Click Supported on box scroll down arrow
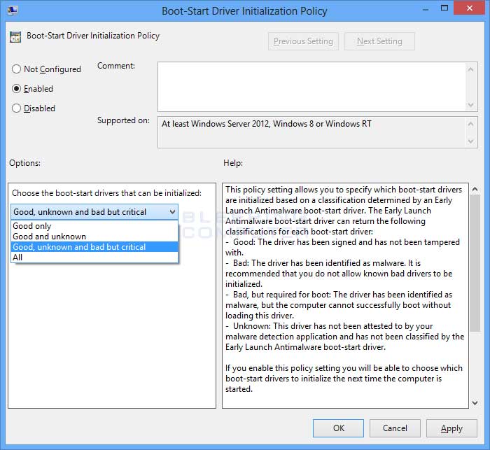Image resolution: width=490 pixels, height=450 pixels. point(471,141)
